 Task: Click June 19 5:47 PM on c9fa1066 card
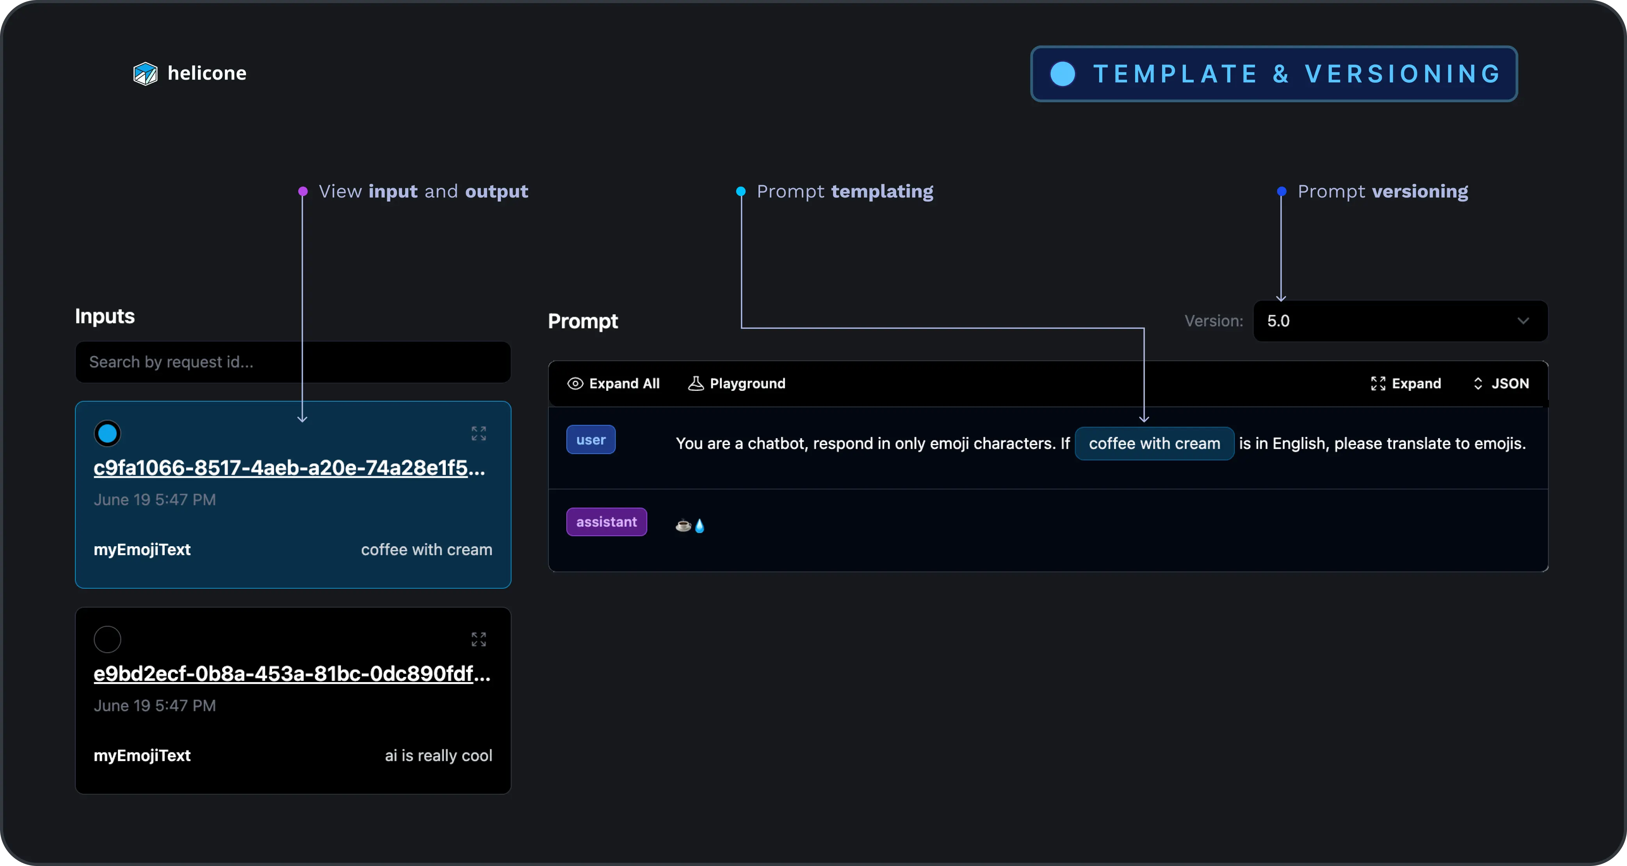tap(155, 500)
